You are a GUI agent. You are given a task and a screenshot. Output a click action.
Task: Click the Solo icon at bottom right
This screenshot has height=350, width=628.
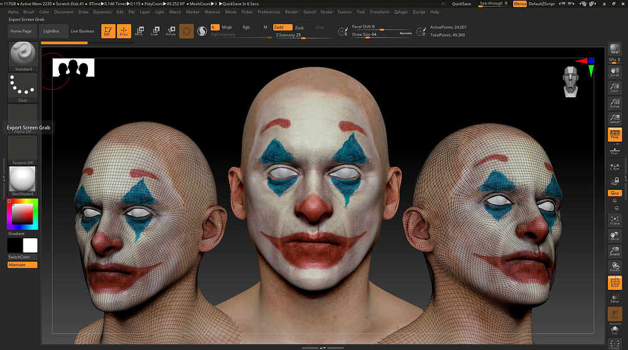(x=614, y=331)
